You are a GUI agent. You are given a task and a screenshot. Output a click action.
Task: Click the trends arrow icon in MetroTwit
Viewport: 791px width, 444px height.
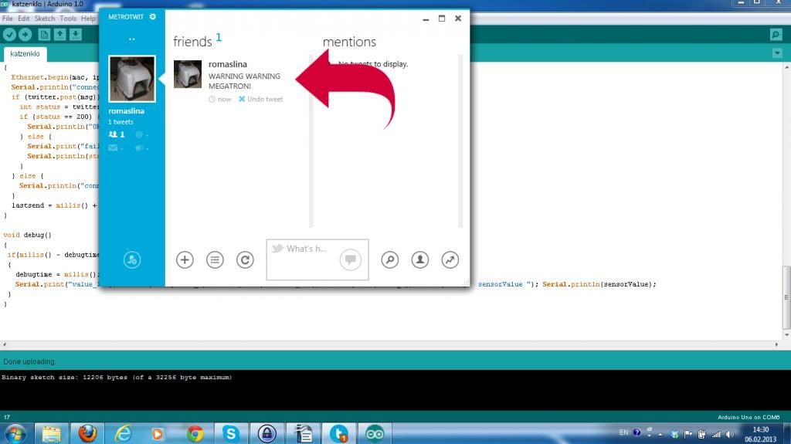click(x=450, y=260)
